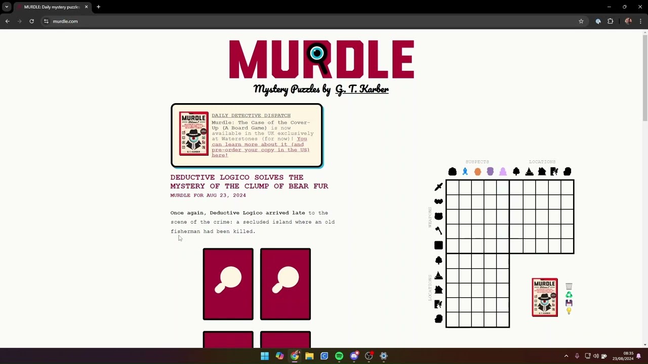Mark the cell for house row and purple suspect
Viewport: 648px width, 364px height.
pyautogui.click(x=490, y=290)
